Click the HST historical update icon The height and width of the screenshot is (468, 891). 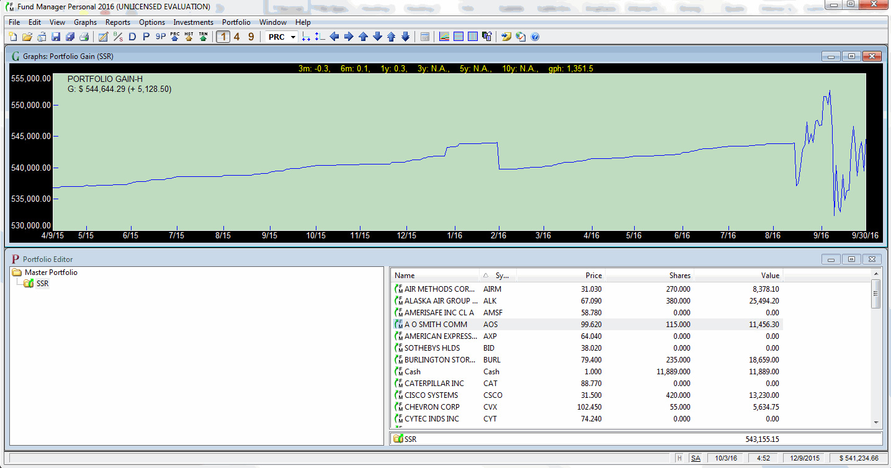tap(188, 36)
